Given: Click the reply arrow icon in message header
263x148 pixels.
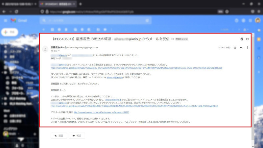Looking at the screenshot, I should pos(241,48).
